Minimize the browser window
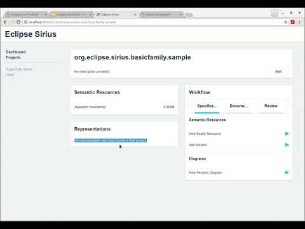The image size is (305, 229). click(283, 13)
